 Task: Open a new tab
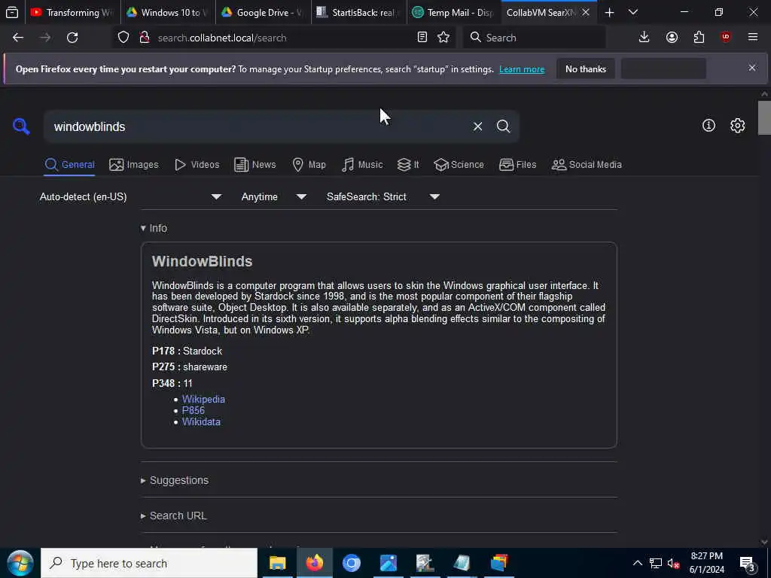tap(609, 12)
